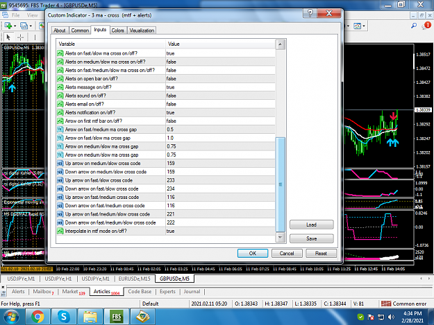Click the chart template toolbar icon
The image size is (434, 325).
tap(357, 26)
